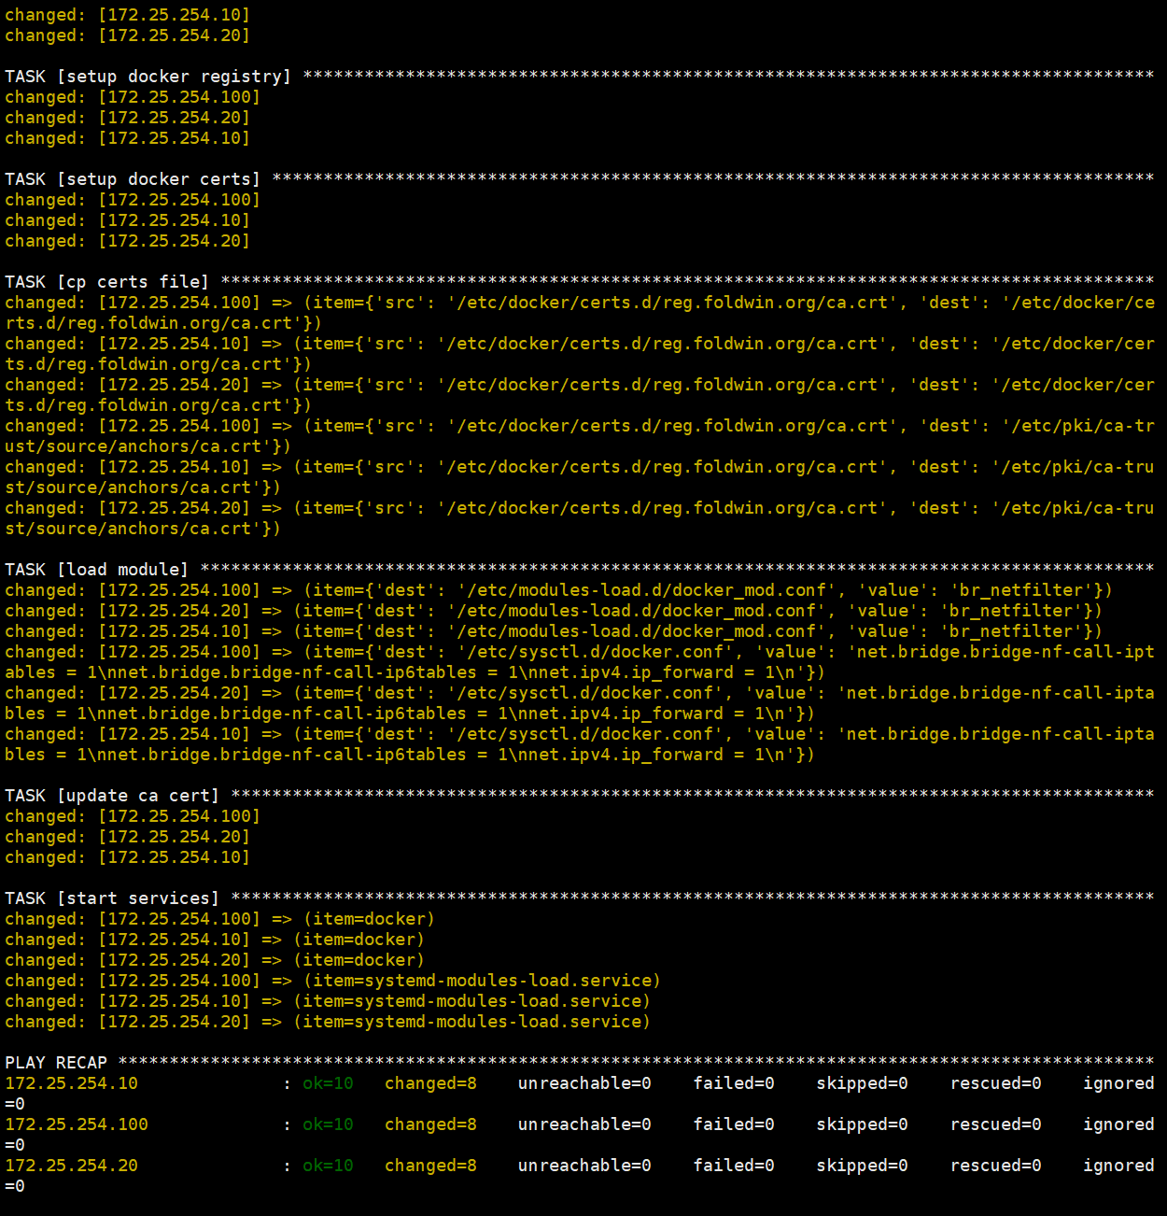Select '(item=systemd-modules-load.service)' for host 172.25.254.20

click(x=471, y=1022)
